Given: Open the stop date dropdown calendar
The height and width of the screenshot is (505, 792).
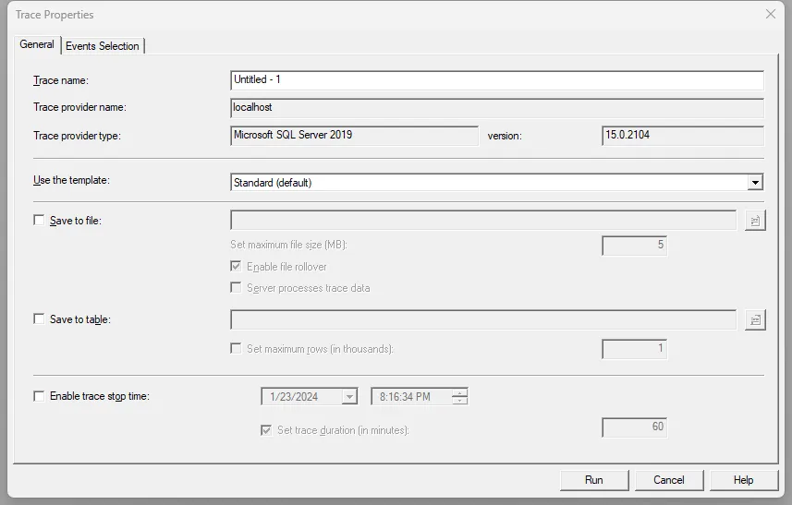Looking at the screenshot, I should point(349,397).
